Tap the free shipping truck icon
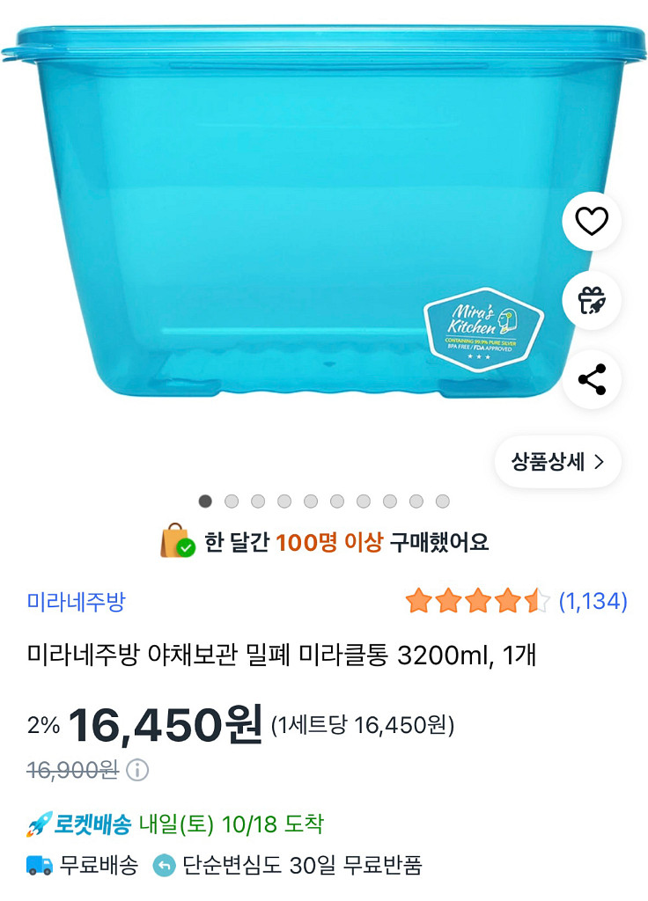Viewport: 648px width, 901px height. pos(40,866)
